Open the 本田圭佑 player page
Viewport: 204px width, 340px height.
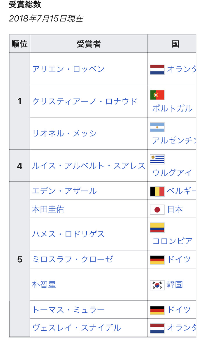pos(48,209)
